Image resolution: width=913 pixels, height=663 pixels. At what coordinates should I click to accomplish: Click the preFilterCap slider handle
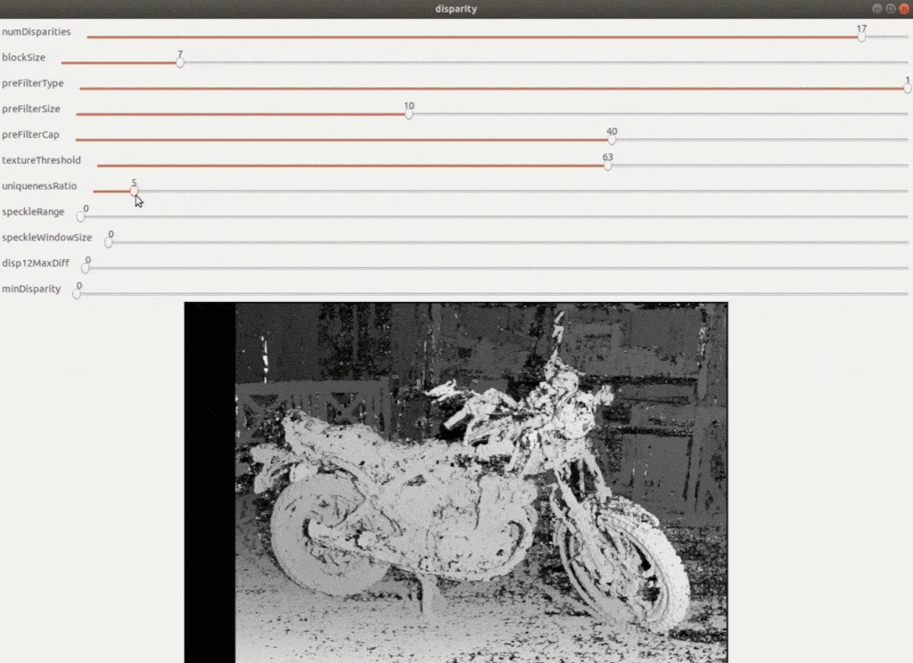tap(612, 140)
